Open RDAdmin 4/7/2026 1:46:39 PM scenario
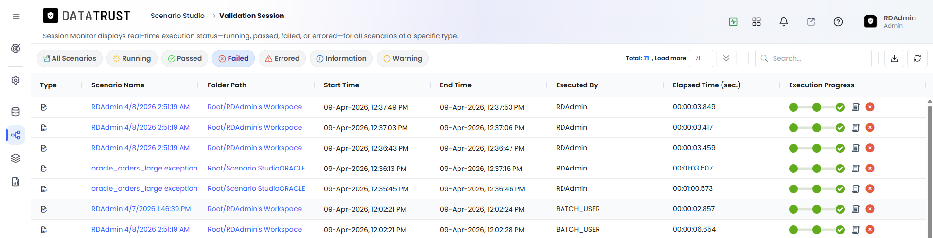Viewport: 933px width, 238px height. (141, 209)
